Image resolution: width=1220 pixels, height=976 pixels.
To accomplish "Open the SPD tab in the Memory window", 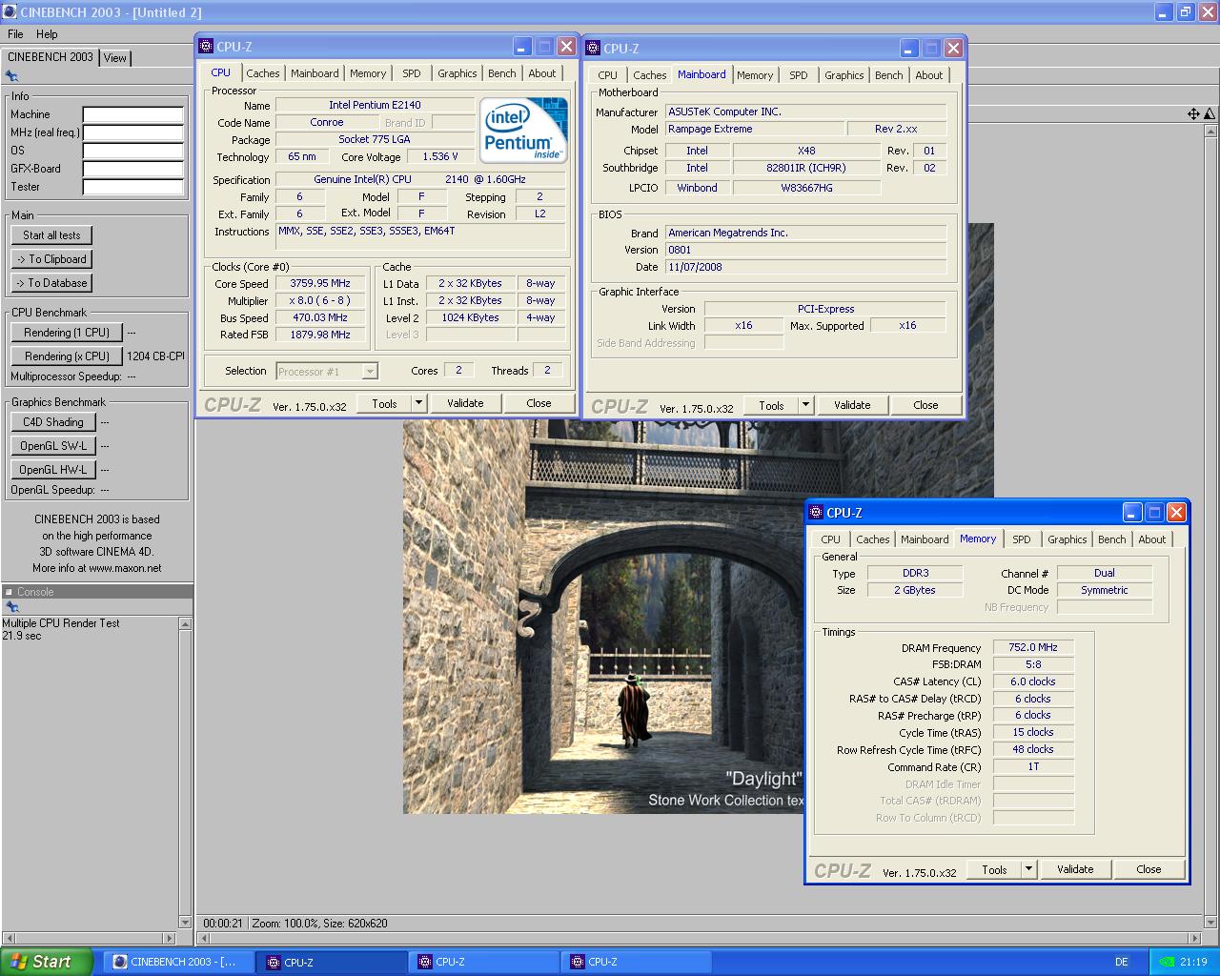I will coord(1021,539).
